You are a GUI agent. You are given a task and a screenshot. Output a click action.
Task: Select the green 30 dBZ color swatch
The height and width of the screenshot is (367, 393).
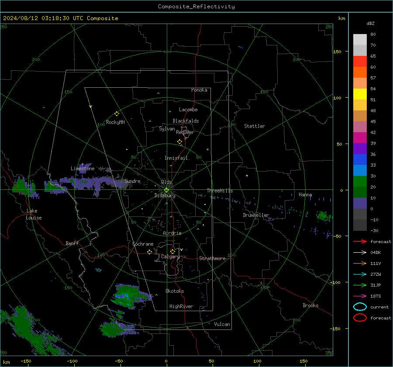click(360, 182)
